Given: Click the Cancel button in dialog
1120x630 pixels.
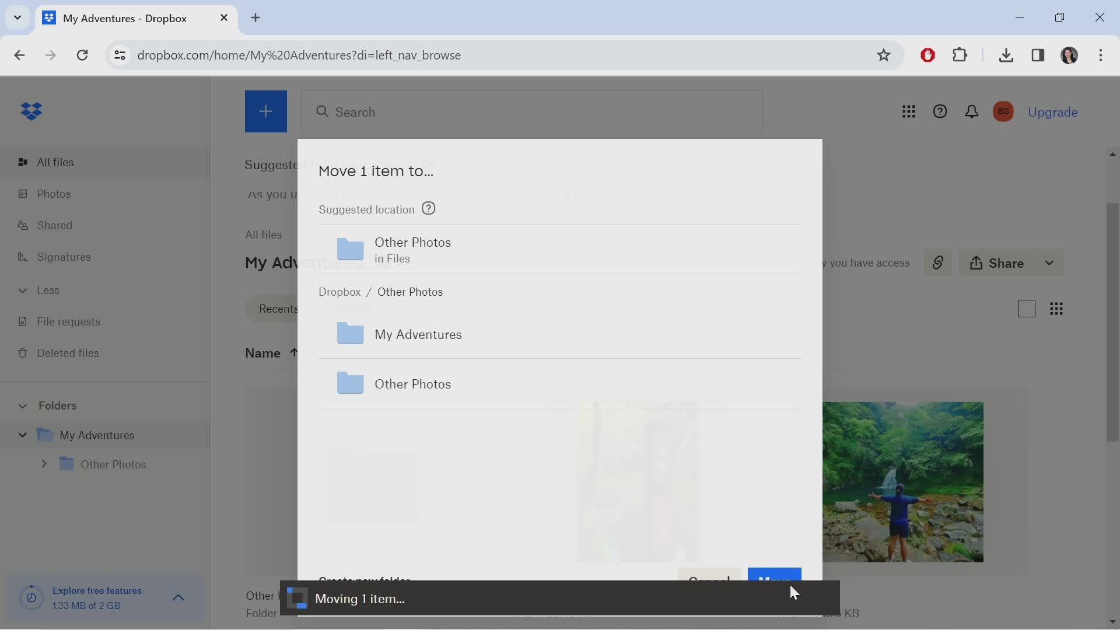Looking at the screenshot, I should (x=708, y=581).
